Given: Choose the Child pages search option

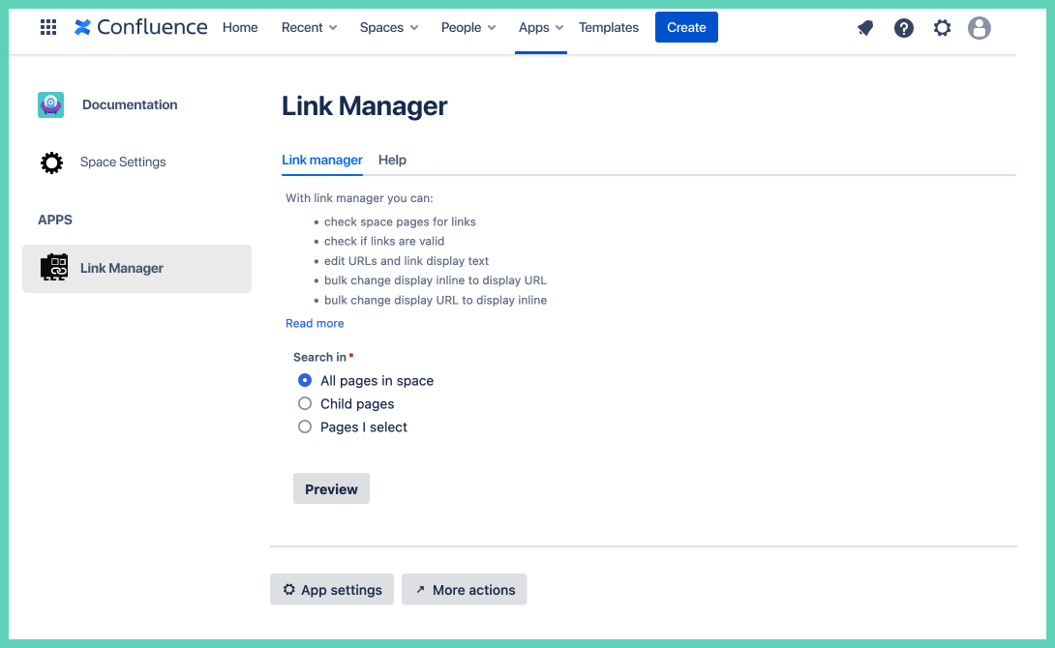Looking at the screenshot, I should 305,403.
